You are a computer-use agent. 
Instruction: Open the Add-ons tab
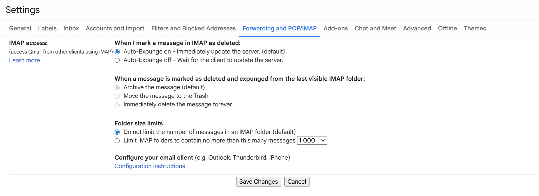[335, 28]
